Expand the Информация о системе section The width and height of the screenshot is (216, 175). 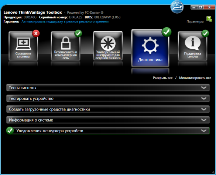tap(108, 120)
